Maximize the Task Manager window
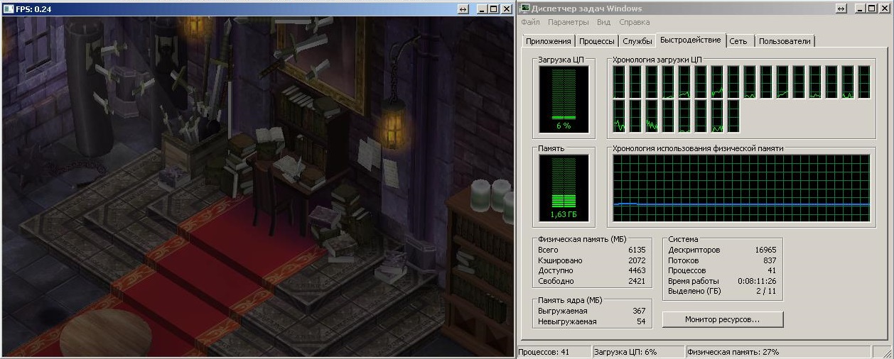The height and width of the screenshot is (359, 894). 873,9
